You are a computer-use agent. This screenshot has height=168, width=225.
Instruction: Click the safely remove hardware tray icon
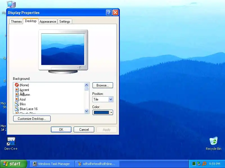[x=199, y=164]
